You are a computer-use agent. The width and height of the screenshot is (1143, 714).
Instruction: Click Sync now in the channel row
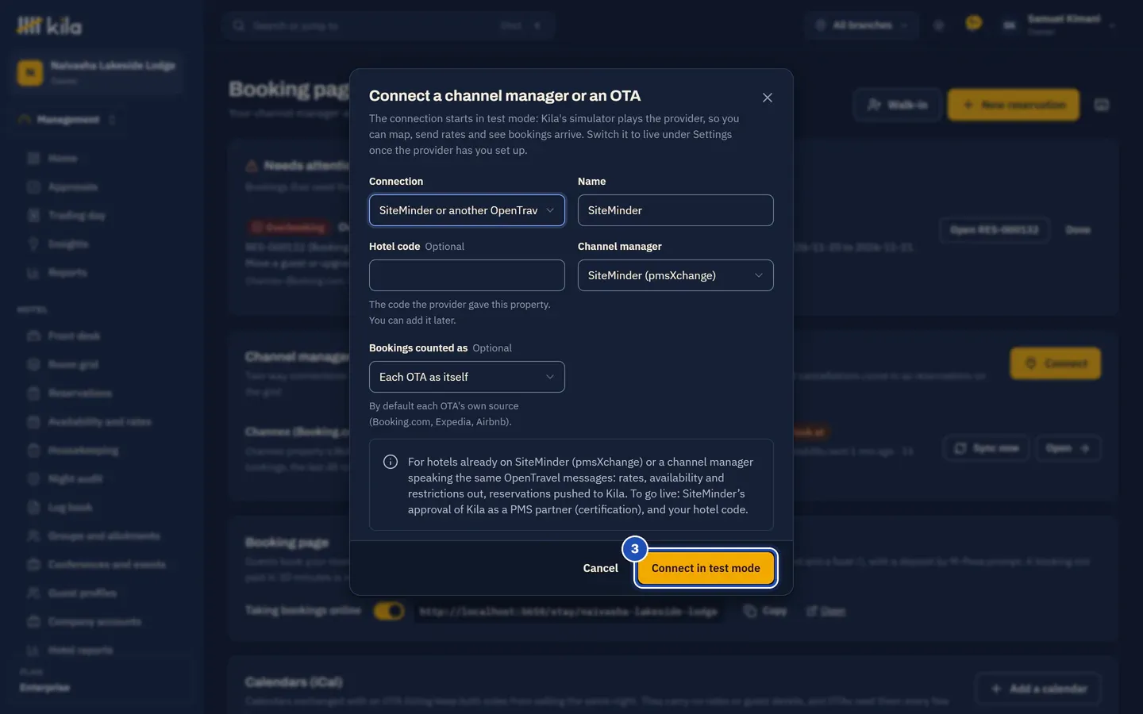tap(987, 448)
